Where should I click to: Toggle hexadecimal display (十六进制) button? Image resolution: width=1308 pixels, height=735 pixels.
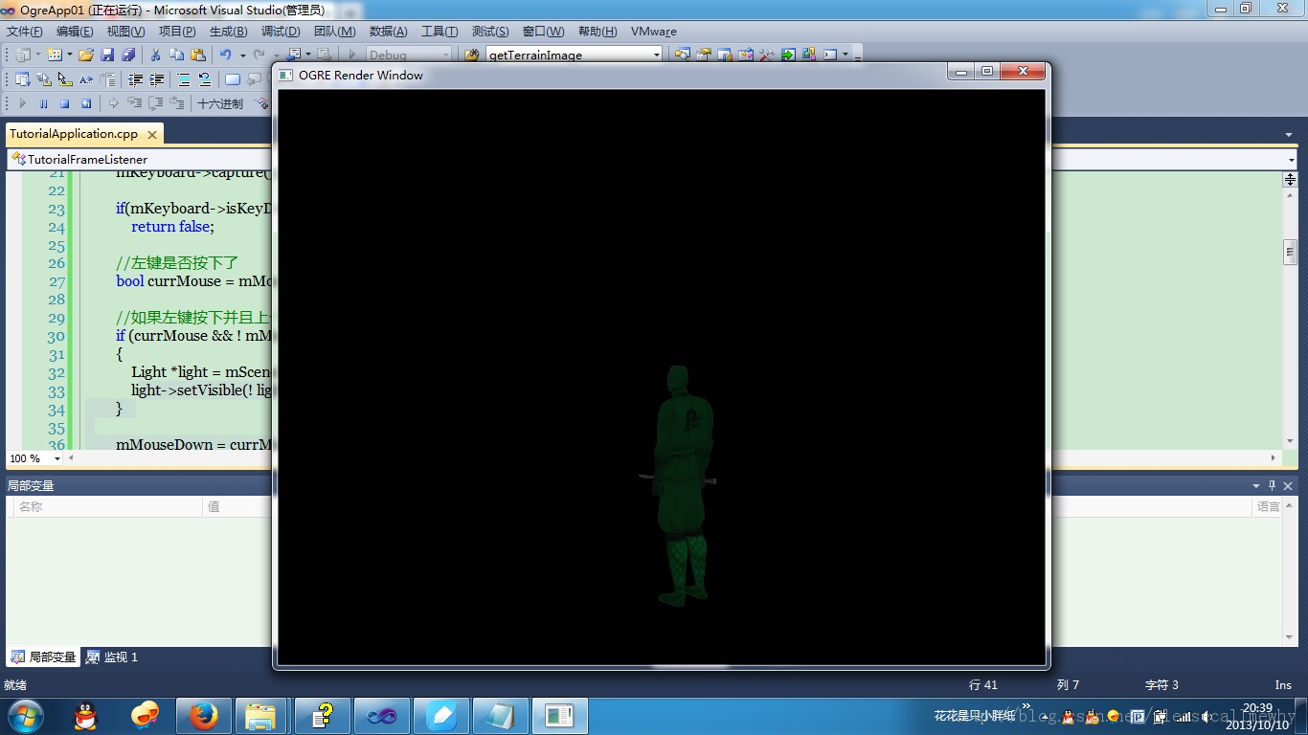[220, 103]
